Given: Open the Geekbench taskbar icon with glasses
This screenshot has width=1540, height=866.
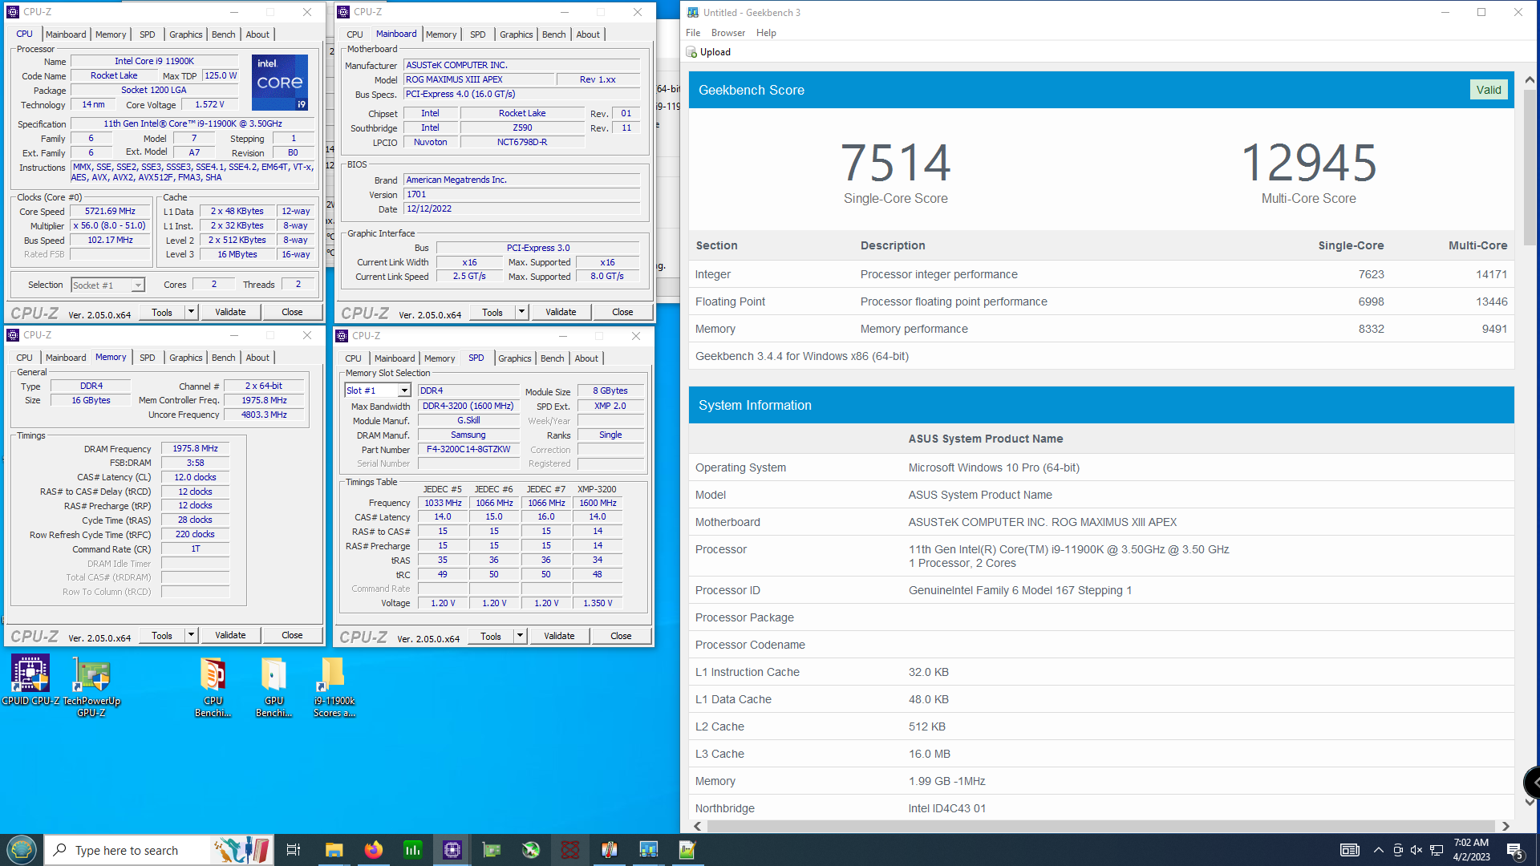Looking at the screenshot, I should pyautogui.click(x=648, y=850).
